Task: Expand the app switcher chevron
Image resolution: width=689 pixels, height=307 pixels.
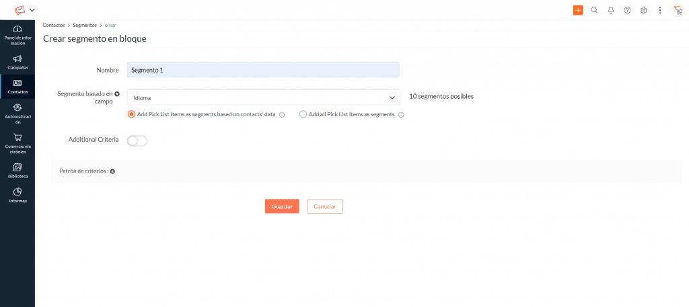Action: pyautogui.click(x=32, y=10)
